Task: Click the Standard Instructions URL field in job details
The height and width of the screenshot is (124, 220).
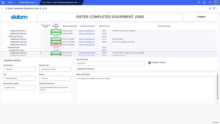Action: coord(55,89)
